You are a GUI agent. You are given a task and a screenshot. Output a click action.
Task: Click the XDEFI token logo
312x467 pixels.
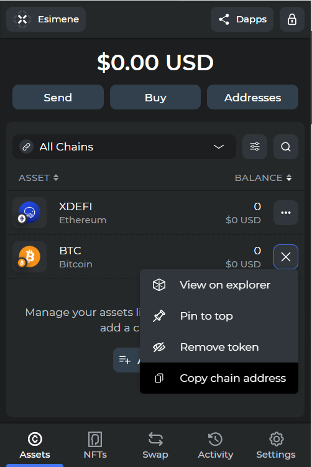click(x=29, y=213)
